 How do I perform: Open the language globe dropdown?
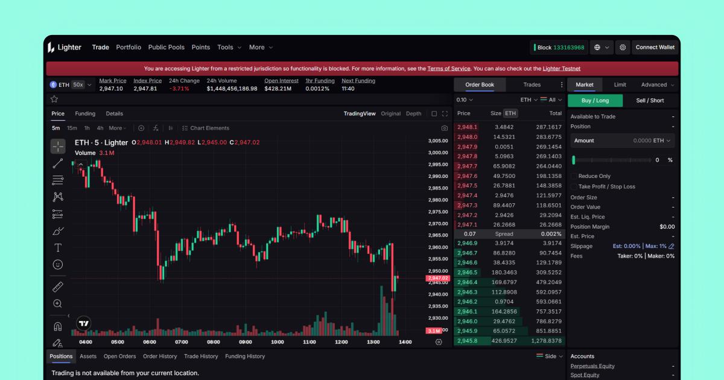601,47
